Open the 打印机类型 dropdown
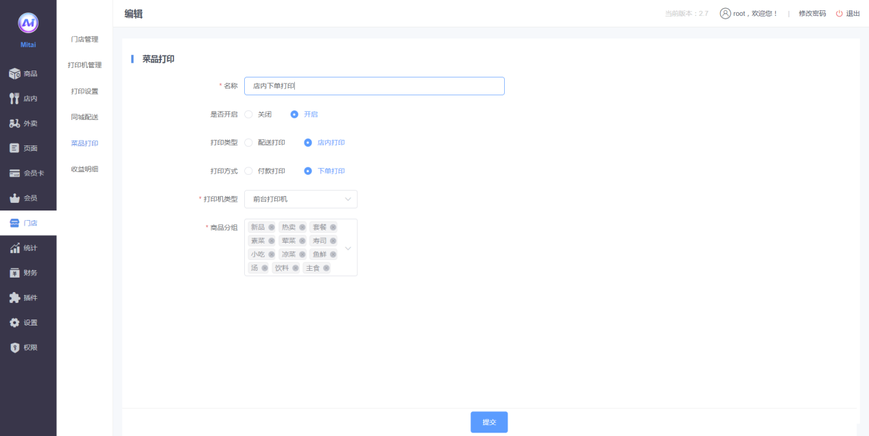Viewport: 869px width, 436px height. 300,199
